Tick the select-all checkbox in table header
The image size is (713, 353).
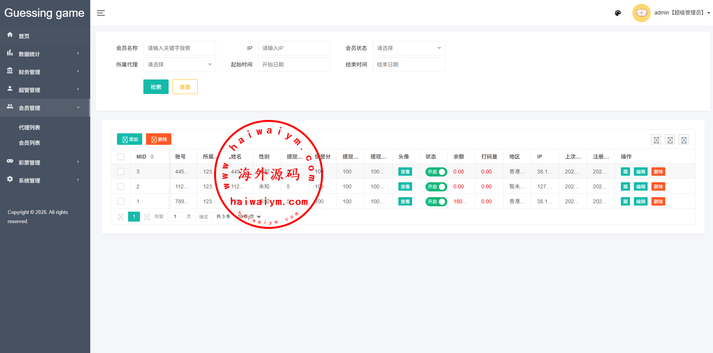(x=121, y=157)
